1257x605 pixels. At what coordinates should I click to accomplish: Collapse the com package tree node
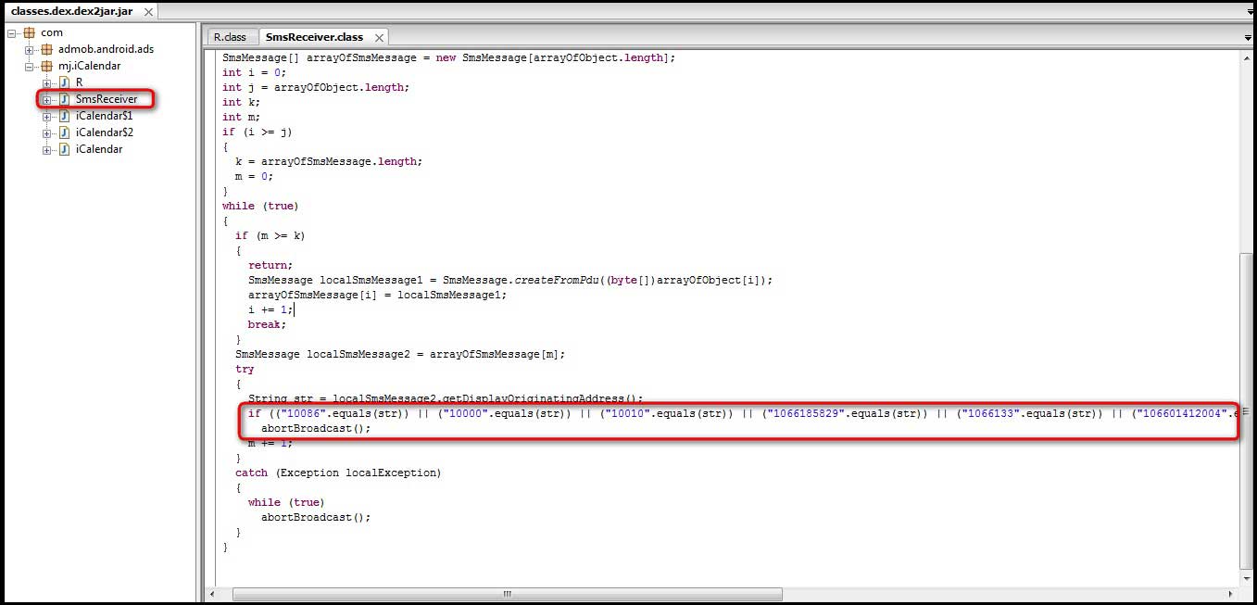[12, 32]
